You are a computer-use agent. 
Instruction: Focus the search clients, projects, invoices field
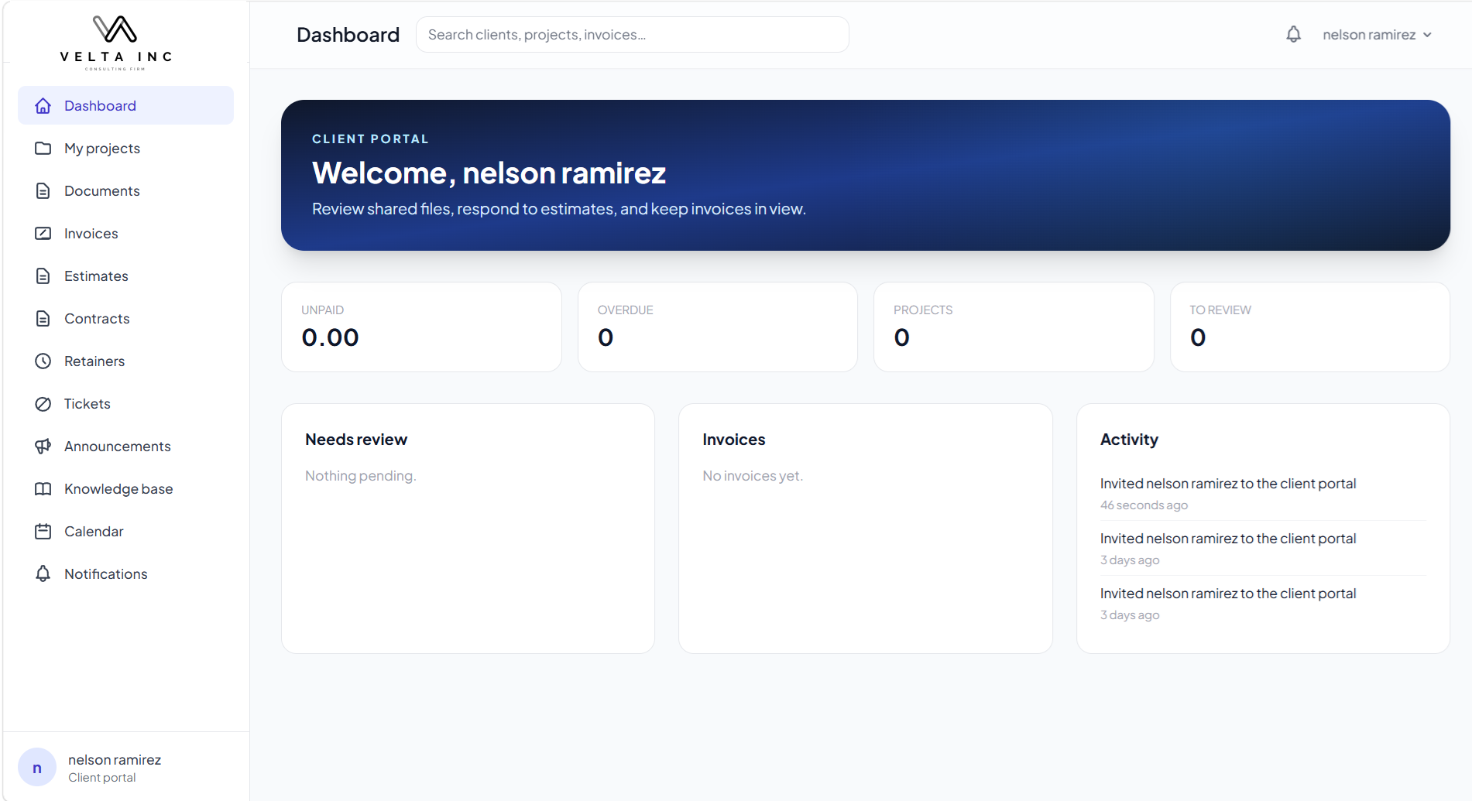632,35
